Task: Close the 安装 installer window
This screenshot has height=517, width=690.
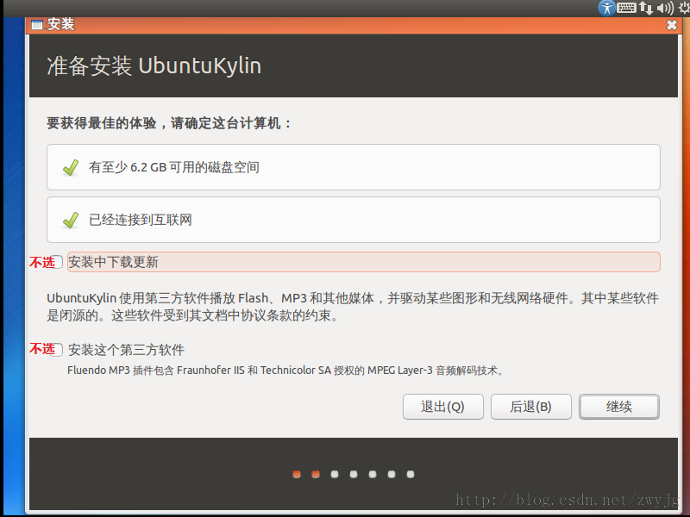Action: click(x=672, y=25)
